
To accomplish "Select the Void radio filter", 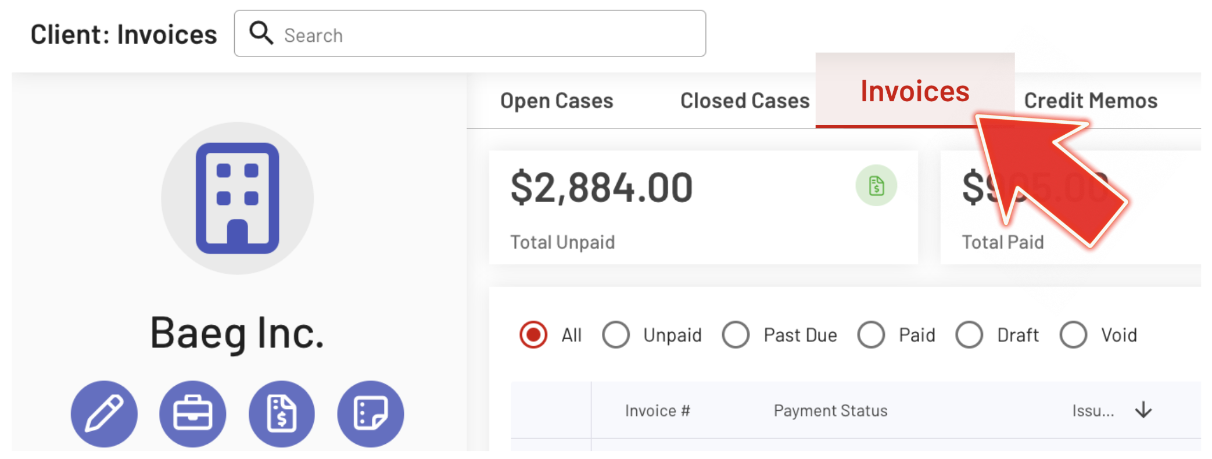I will (1073, 335).
